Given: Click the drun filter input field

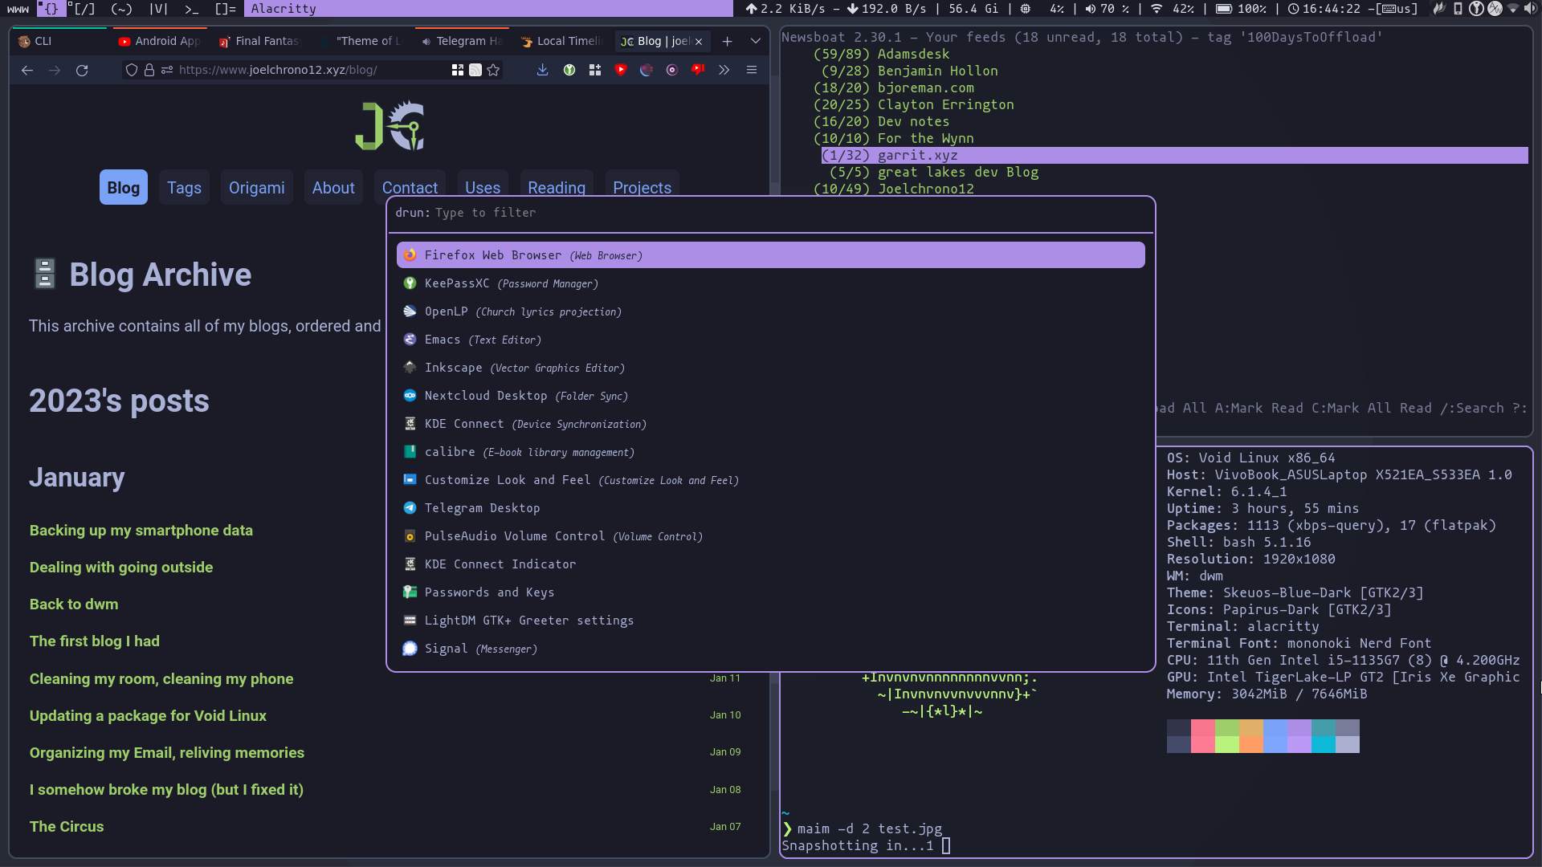Looking at the screenshot, I should pos(770,213).
